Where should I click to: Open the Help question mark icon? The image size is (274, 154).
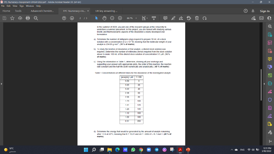point(246,11)
